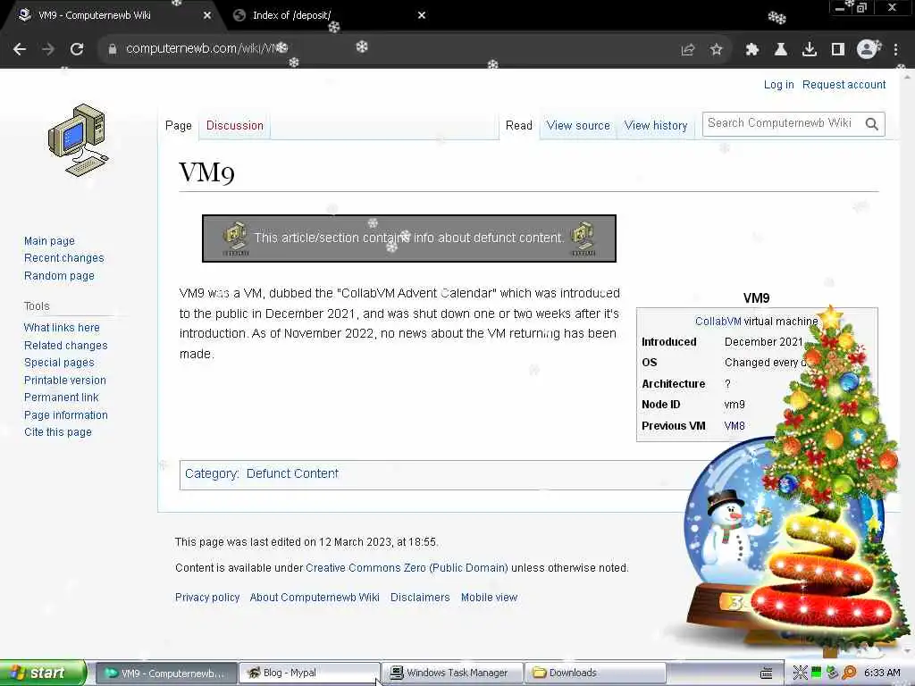
Task: Click the Permanent link entry
Action: [x=62, y=397]
